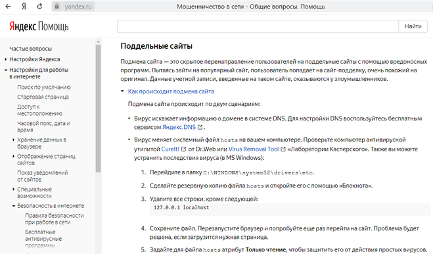This screenshot has width=433, height=254.
Task: Open Доступ к местоположению item
Action: 39,110
